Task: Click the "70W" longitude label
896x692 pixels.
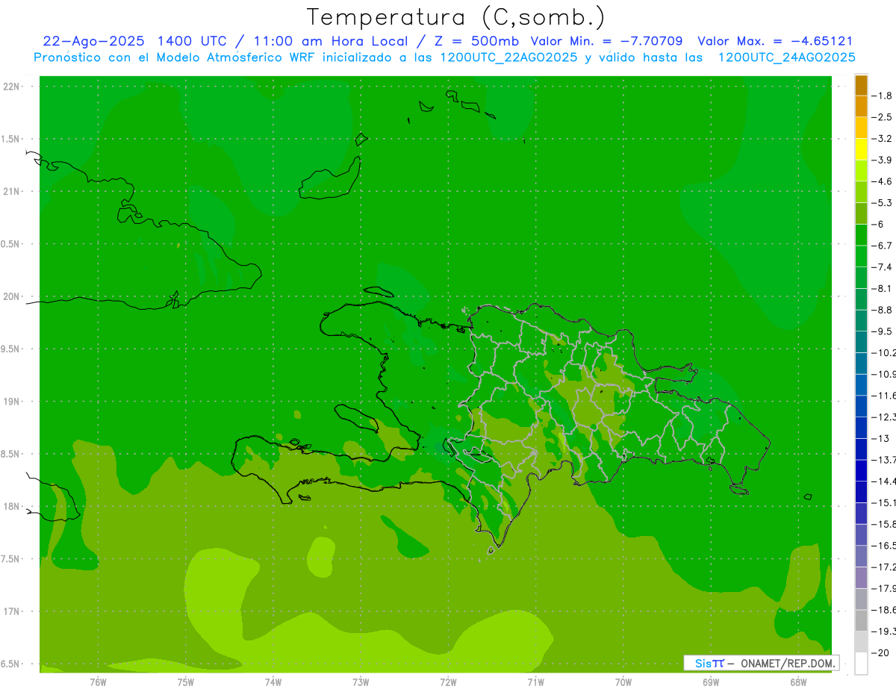Action: pos(623,682)
